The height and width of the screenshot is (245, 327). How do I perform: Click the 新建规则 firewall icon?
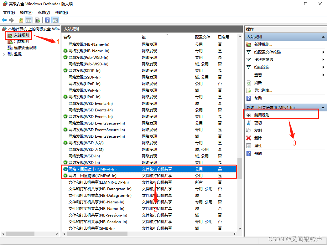click(x=249, y=44)
